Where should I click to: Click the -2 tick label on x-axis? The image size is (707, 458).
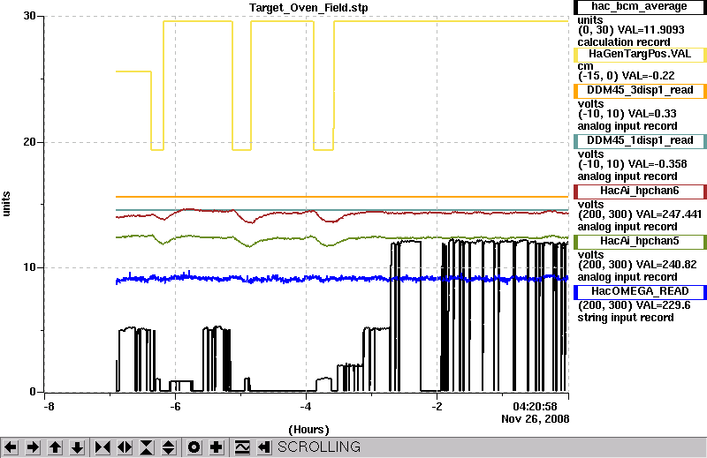[x=437, y=407]
